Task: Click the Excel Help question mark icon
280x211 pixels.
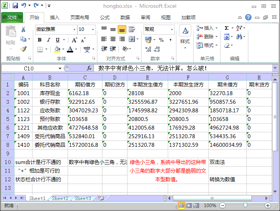Action: point(248,17)
